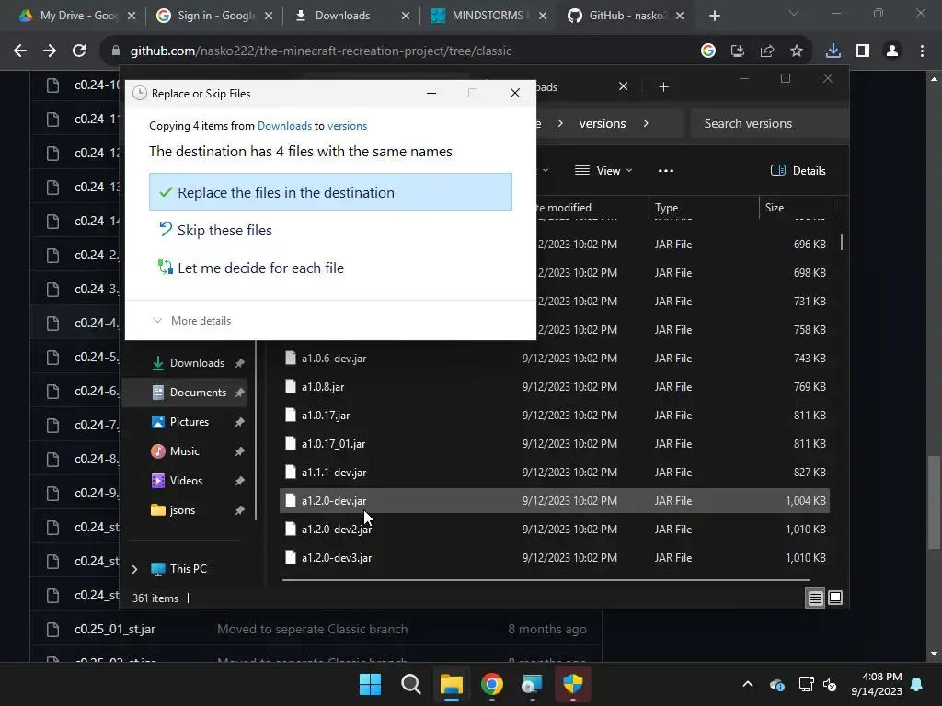Image resolution: width=942 pixels, height=706 pixels.
Task: Open Videos in Explorer sidebar
Action: (x=184, y=480)
